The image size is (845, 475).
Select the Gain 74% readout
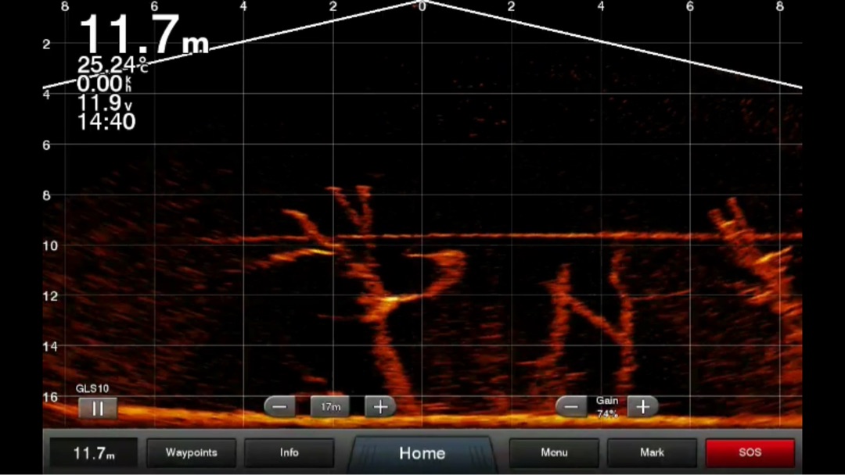click(x=607, y=407)
